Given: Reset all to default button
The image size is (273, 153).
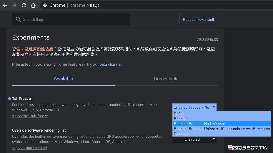Looking at the screenshot, I should point(199,19).
